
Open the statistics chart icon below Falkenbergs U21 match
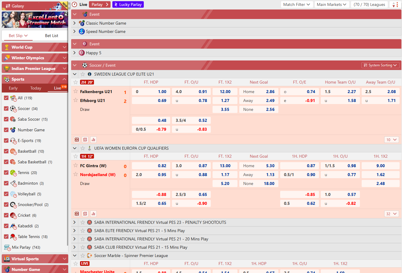click(x=93, y=139)
